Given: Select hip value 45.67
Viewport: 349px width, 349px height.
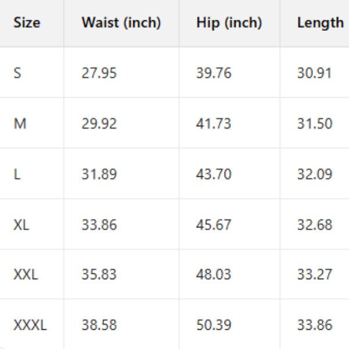Looking at the screenshot, I should tap(213, 225).
